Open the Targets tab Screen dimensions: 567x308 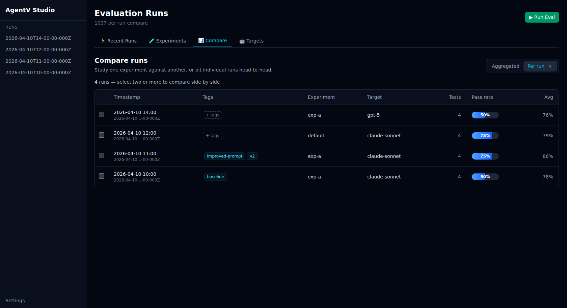point(251,41)
